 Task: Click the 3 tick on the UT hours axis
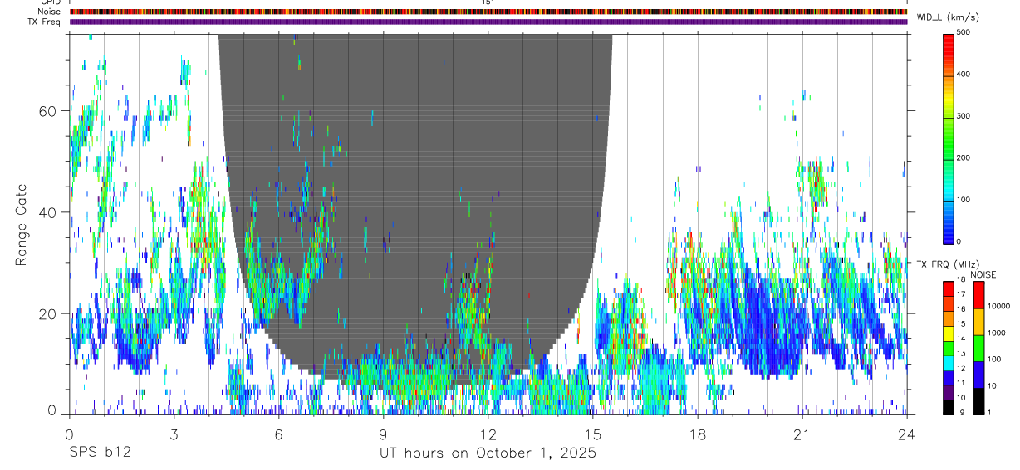click(x=174, y=434)
